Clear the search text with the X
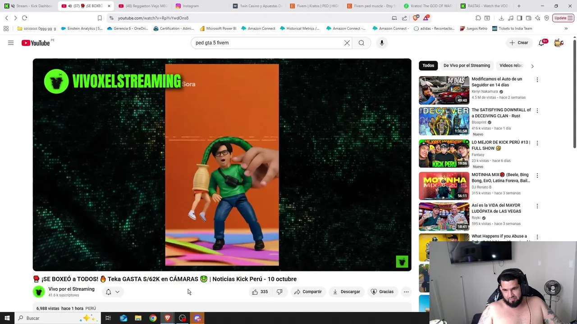This screenshot has height=324, width=577. (347, 43)
